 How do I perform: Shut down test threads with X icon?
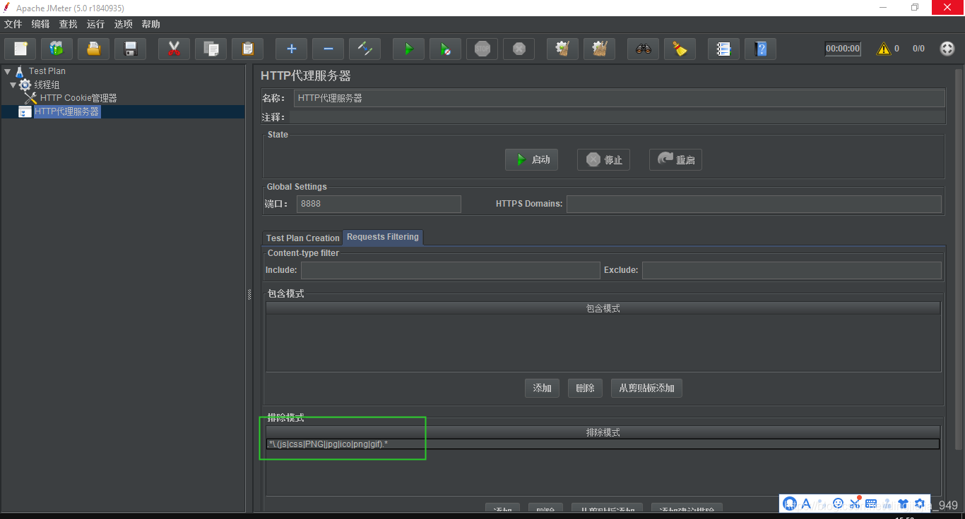pos(519,49)
